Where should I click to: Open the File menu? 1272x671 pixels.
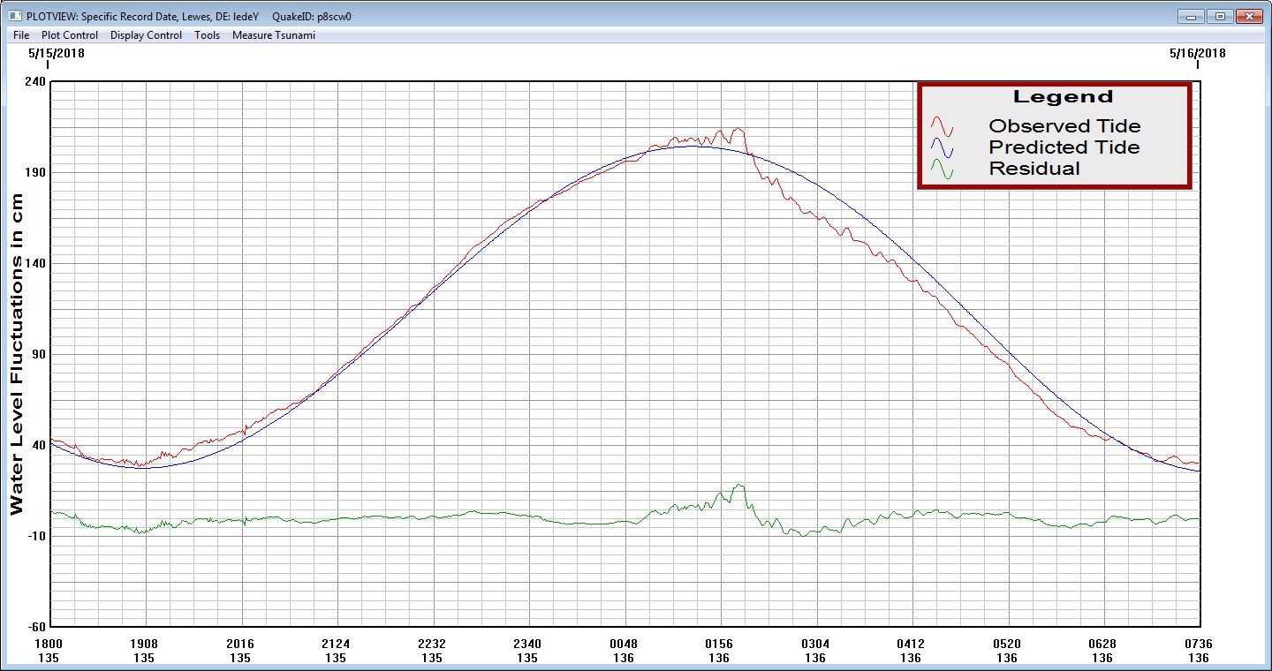21,35
